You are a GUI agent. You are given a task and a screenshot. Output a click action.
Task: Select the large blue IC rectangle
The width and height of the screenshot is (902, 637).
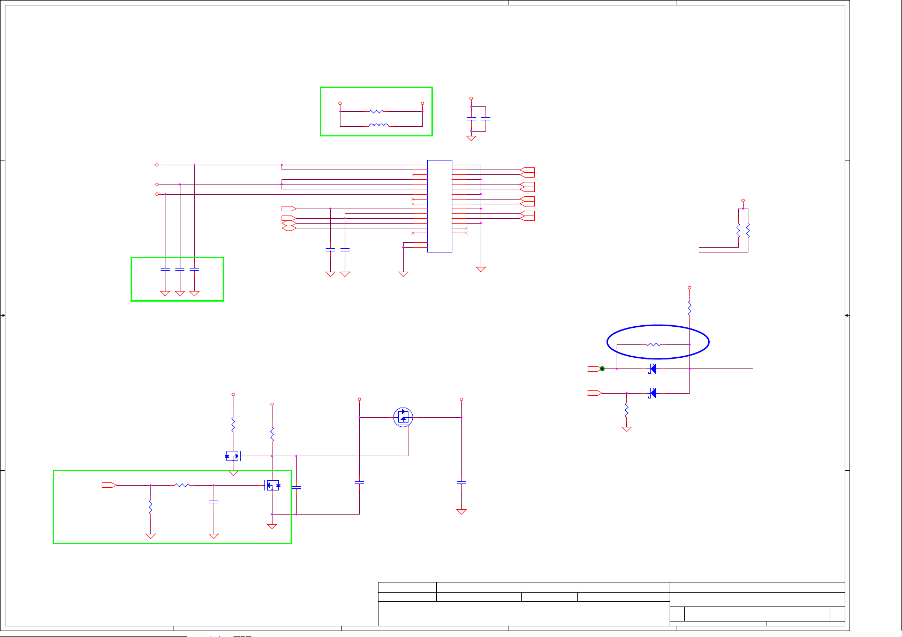pos(439,206)
